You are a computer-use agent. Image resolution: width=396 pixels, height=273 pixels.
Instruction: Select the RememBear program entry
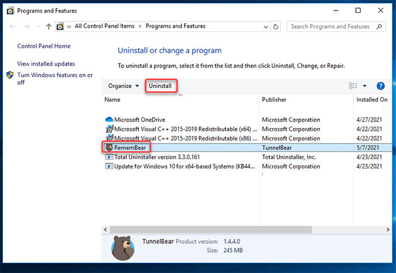[x=130, y=148]
